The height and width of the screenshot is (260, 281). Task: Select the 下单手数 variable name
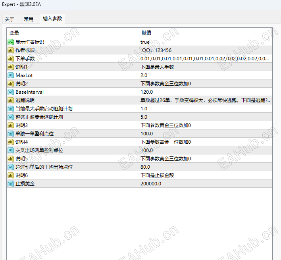[25, 59]
